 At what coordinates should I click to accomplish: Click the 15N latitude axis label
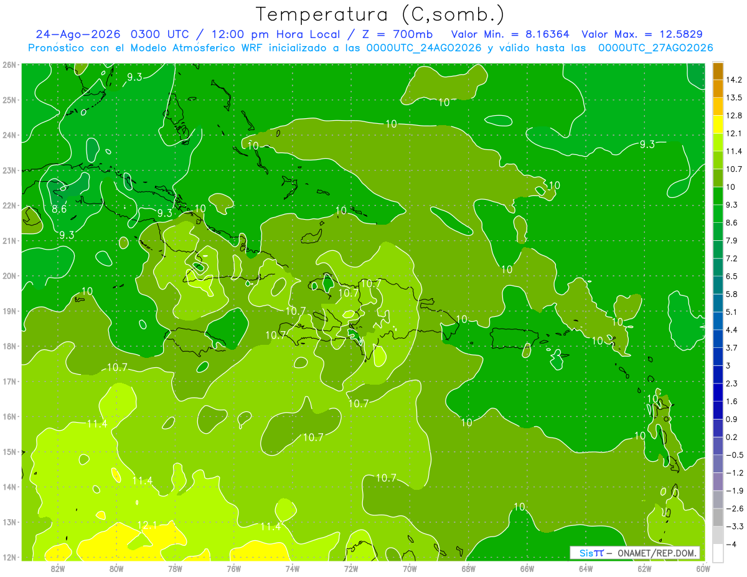coord(9,452)
